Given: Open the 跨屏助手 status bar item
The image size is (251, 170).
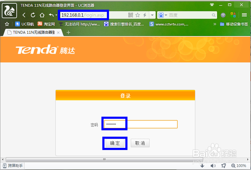Looking at the screenshot, I should [x=13, y=166].
